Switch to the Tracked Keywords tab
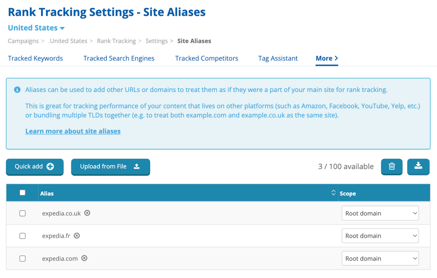The height and width of the screenshot is (278, 437). click(35, 58)
